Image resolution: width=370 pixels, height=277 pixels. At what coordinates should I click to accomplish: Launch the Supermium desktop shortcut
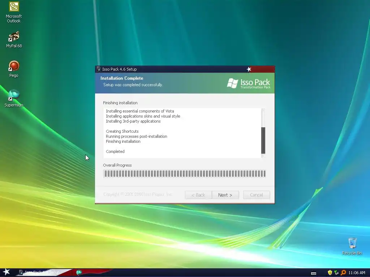pos(14,98)
